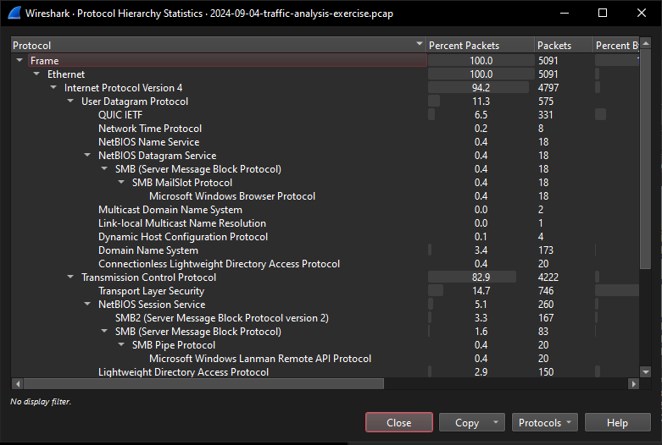Collapse the Frame tree node
662x445 pixels.
[x=19, y=60]
